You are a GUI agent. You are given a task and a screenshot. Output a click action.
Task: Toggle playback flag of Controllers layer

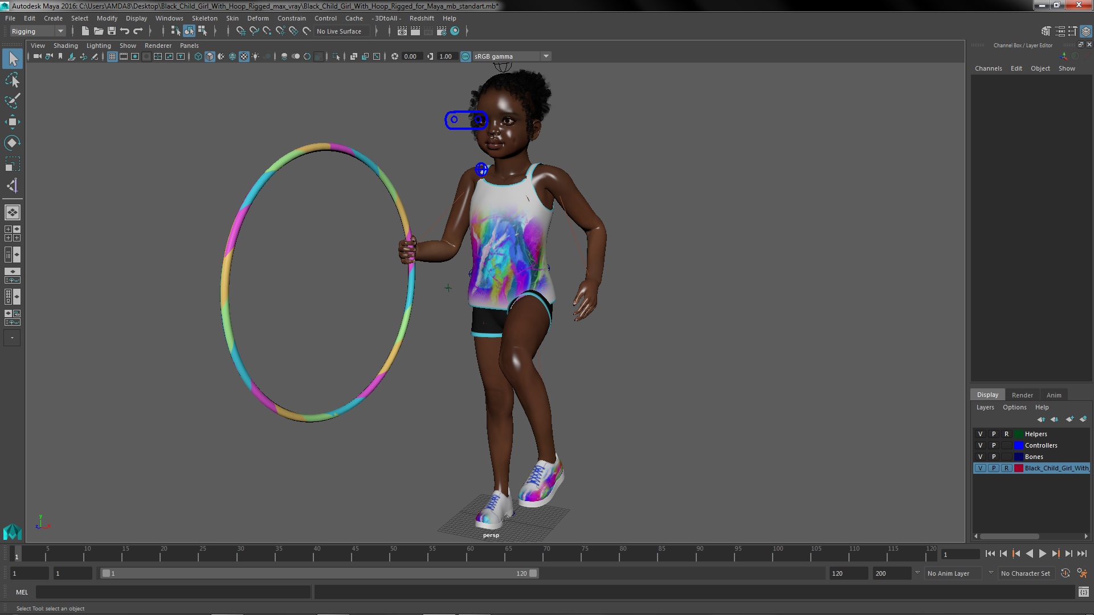[994, 445]
